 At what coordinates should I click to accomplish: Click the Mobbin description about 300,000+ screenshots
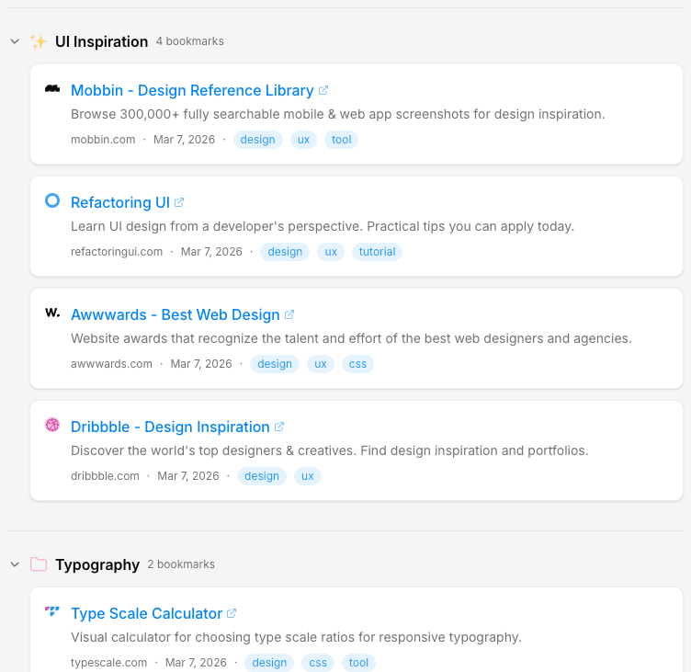click(338, 114)
